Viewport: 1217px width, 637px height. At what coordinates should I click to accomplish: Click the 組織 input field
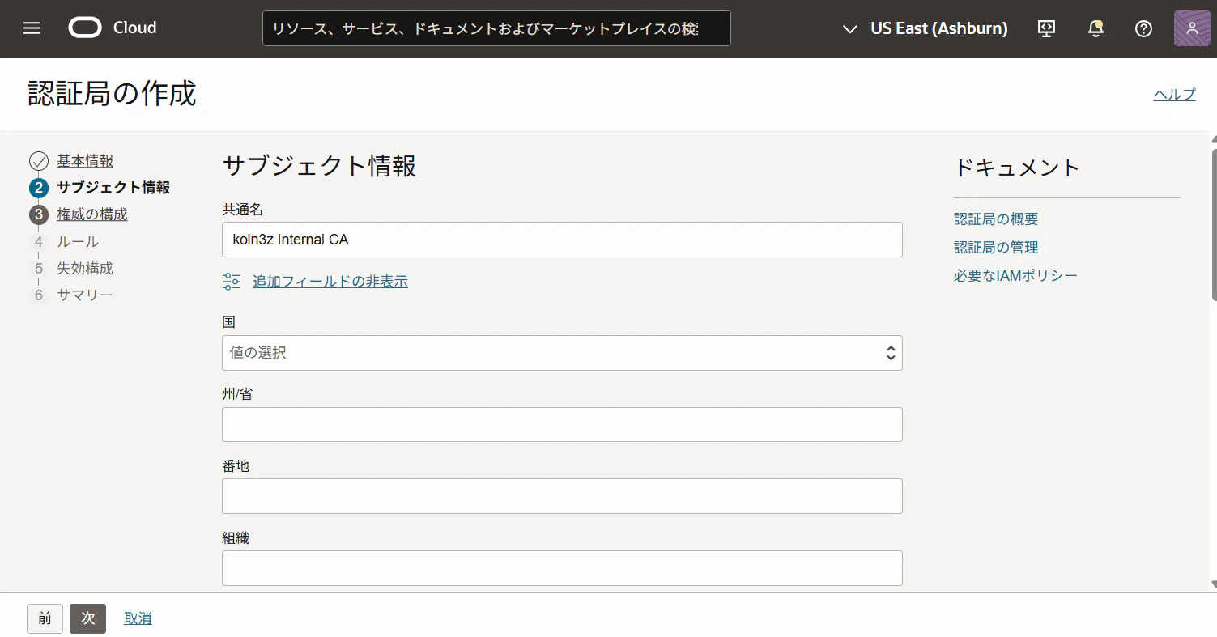(x=562, y=568)
